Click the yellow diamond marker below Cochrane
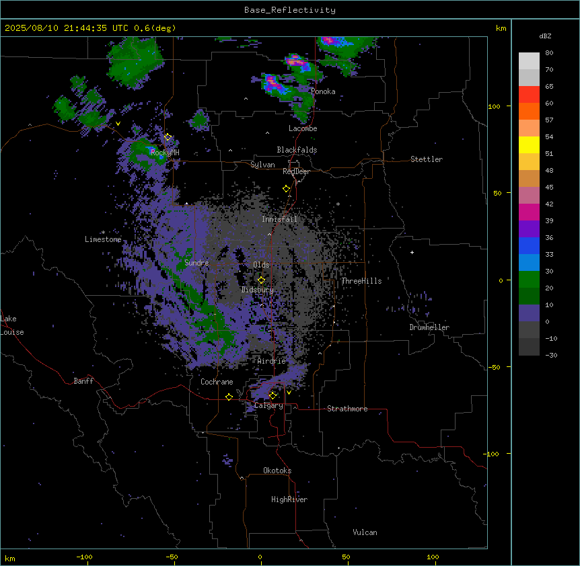The width and height of the screenshot is (580, 566). 229,397
